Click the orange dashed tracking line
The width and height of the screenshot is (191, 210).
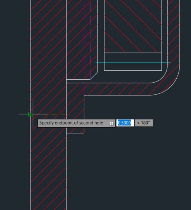(59, 114)
